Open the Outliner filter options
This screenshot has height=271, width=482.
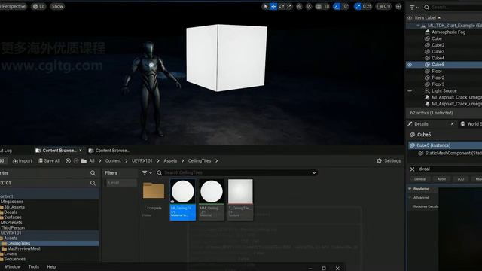414,8
